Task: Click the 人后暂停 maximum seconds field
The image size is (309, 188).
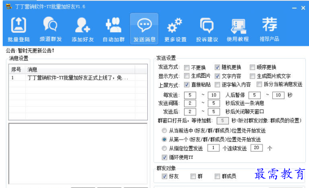Action: pos(278,95)
